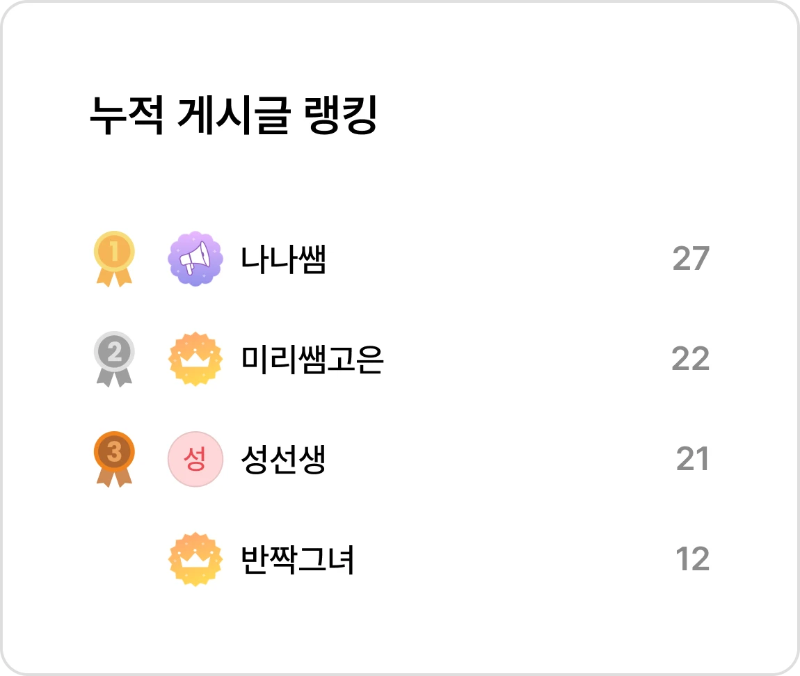The image size is (800, 676).
Task: Select the first-ranked row of the list
Action: (x=401, y=259)
